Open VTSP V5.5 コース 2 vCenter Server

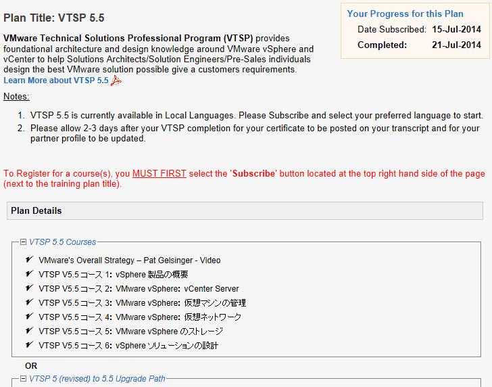click(139, 289)
